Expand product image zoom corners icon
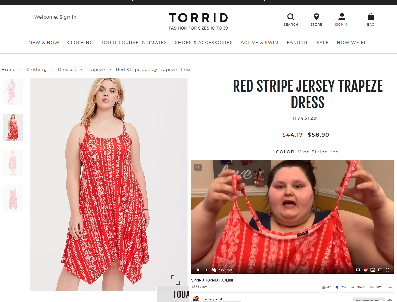The height and width of the screenshot is (302, 397). coord(175,280)
